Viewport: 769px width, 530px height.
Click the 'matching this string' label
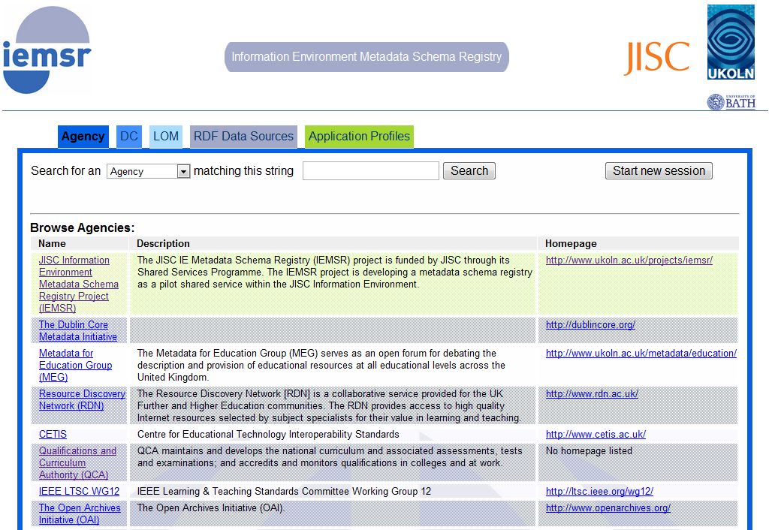[244, 170]
